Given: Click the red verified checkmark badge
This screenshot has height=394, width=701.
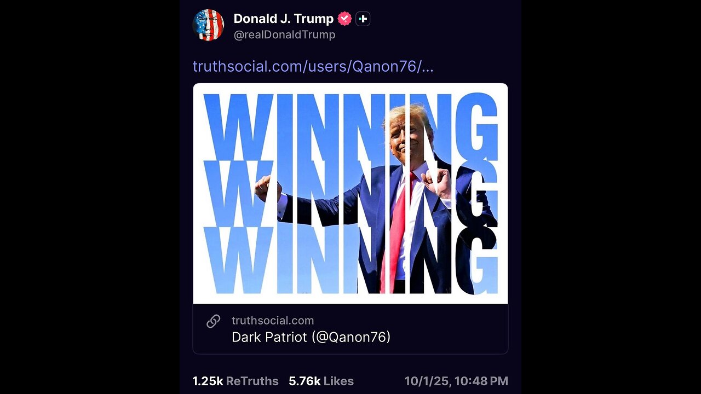Looking at the screenshot, I should tap(344, 19).
